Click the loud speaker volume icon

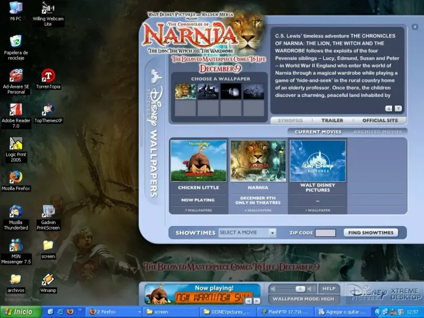pyautogui.click(x=312, y=289)
